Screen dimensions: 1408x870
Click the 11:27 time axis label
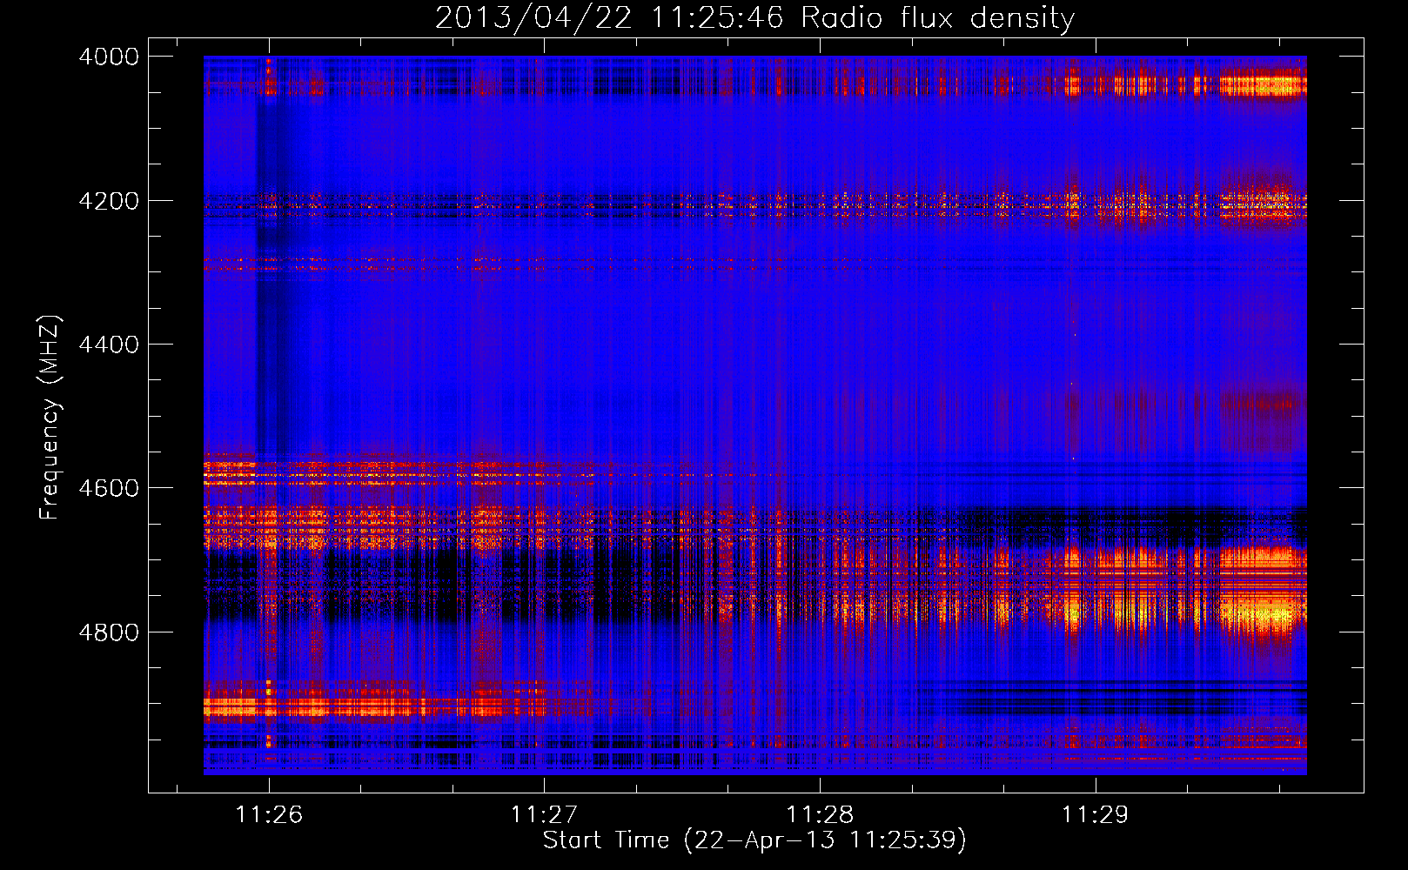(544, 814)
